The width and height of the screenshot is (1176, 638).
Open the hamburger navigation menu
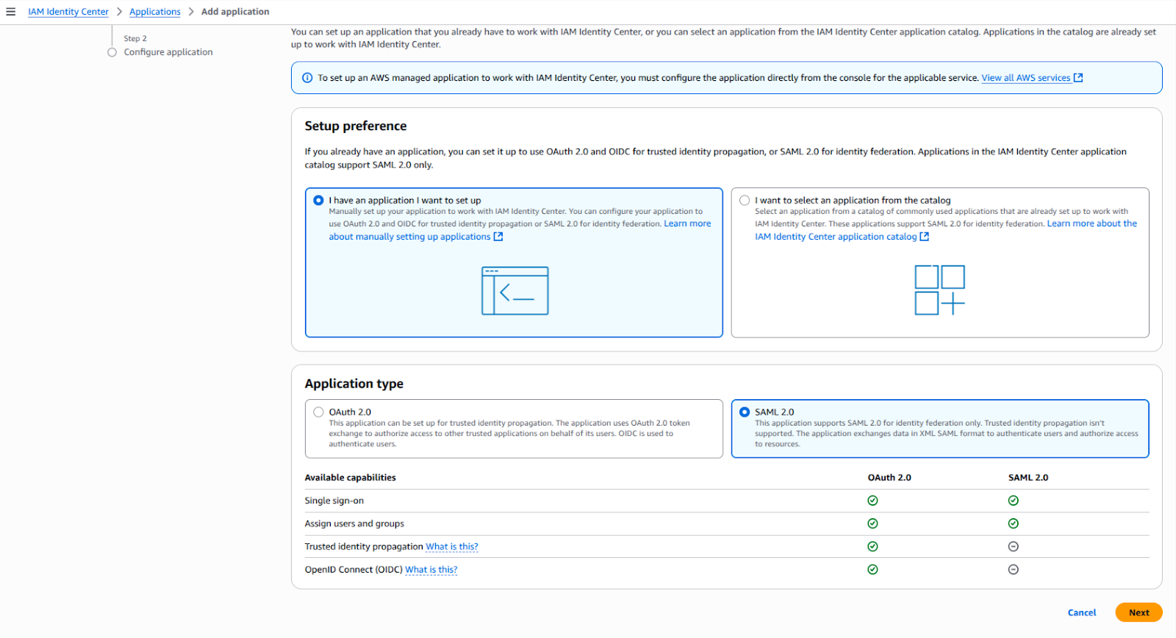11,12
